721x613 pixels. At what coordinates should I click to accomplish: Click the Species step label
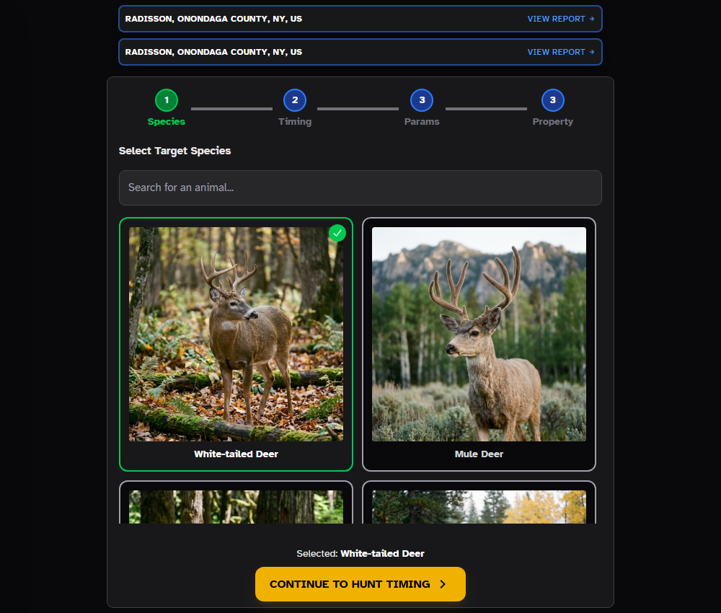point(167,121)
